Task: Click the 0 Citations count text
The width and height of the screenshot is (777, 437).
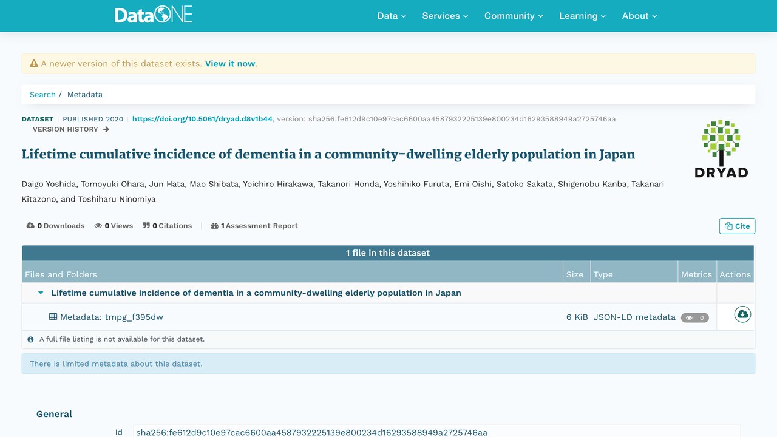Action: coord(172,226)
